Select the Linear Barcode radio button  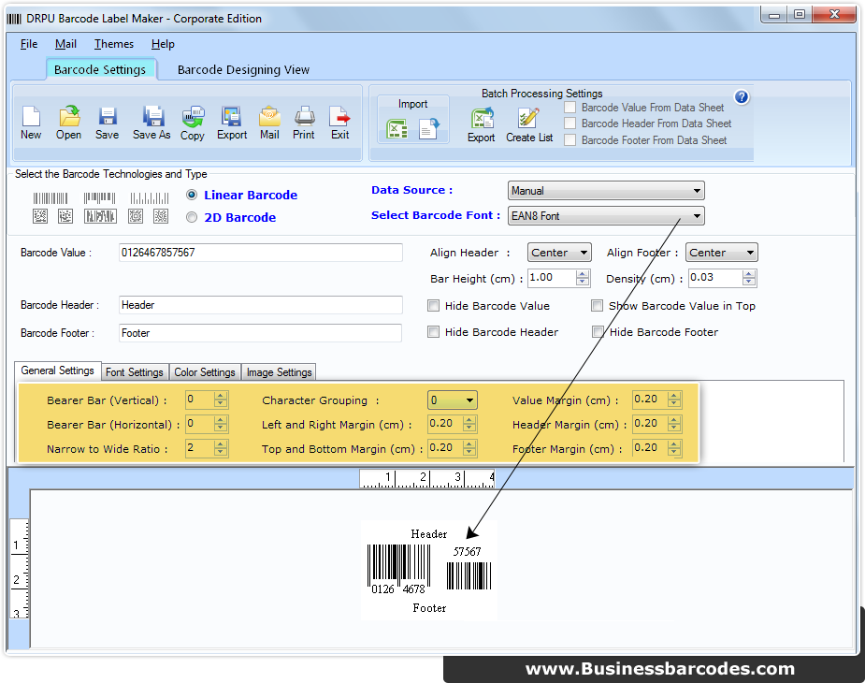coord(192,195)
